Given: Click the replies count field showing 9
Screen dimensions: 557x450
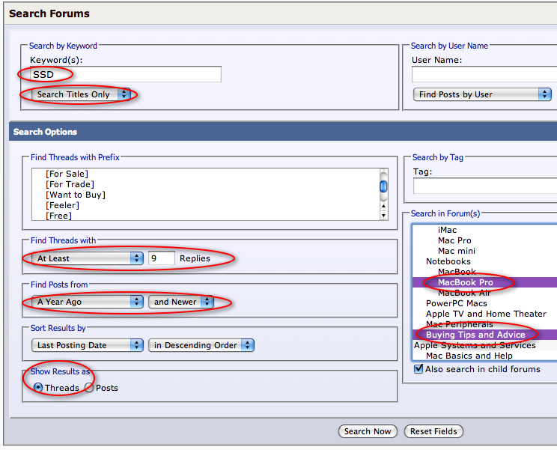Looking at the screenshot, I should tap(161, 258).
